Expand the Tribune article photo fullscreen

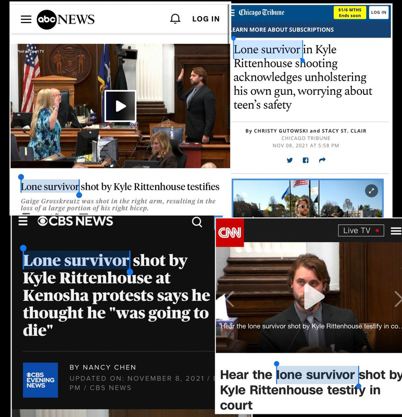tap(371, 191)
